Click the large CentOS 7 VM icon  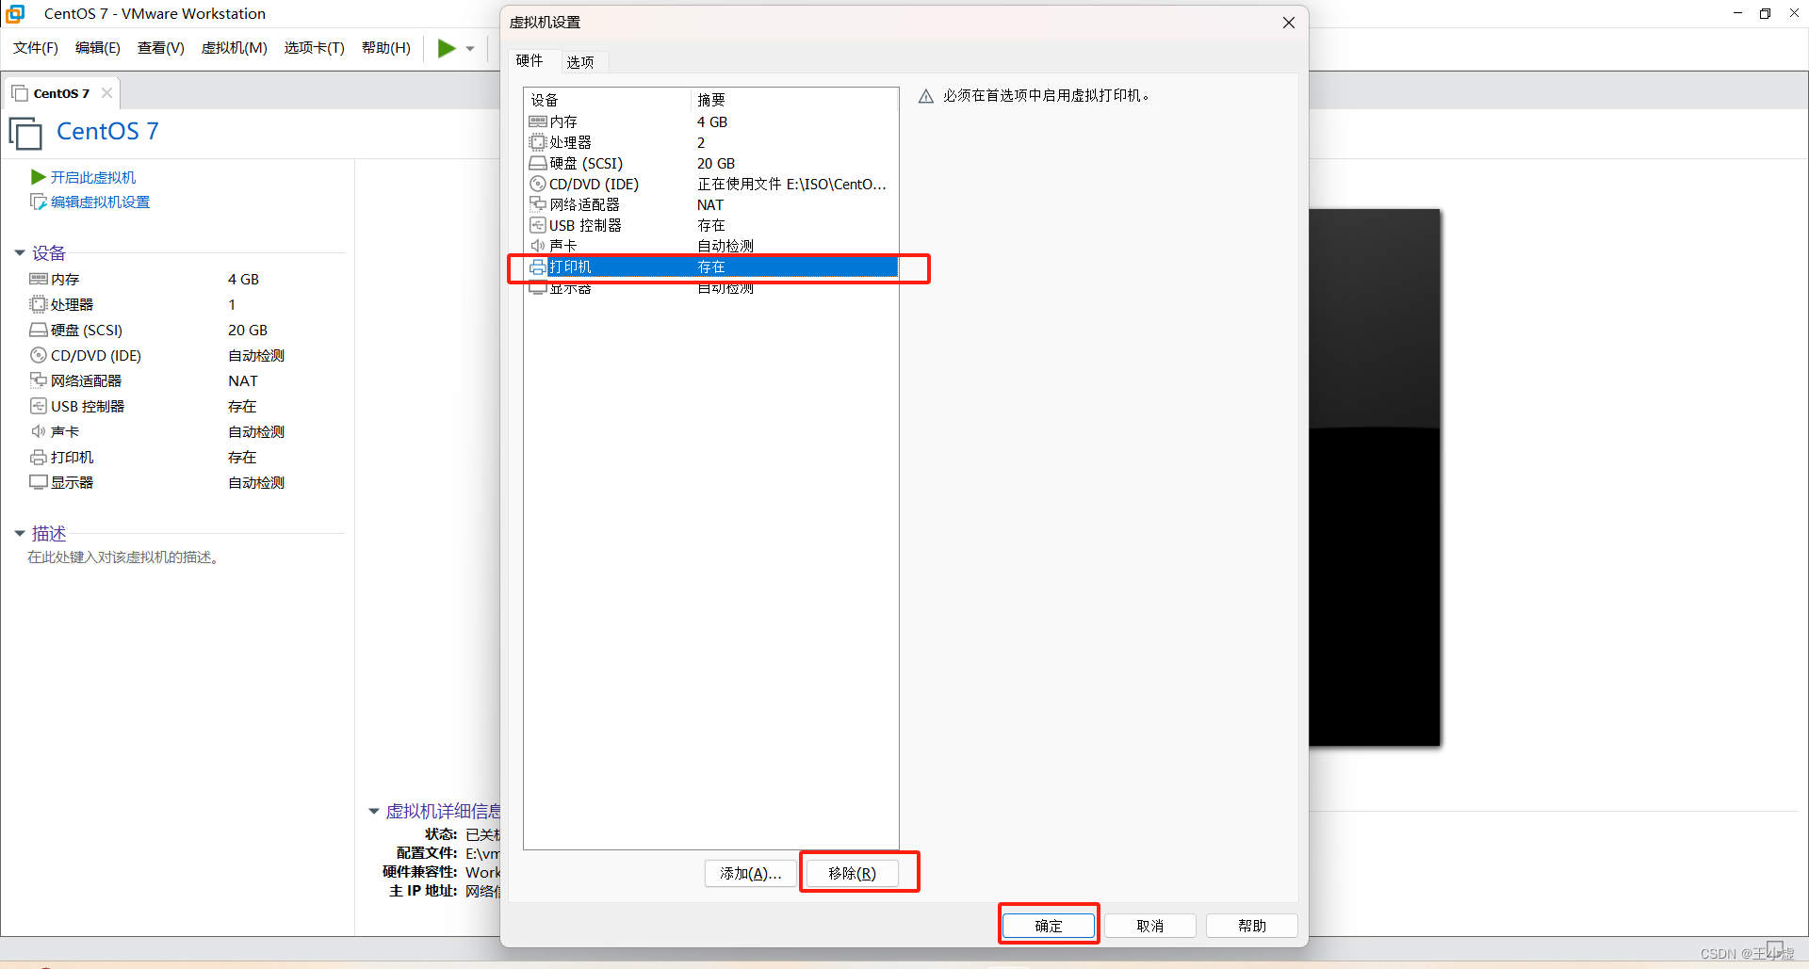click(x=25, y=133)
